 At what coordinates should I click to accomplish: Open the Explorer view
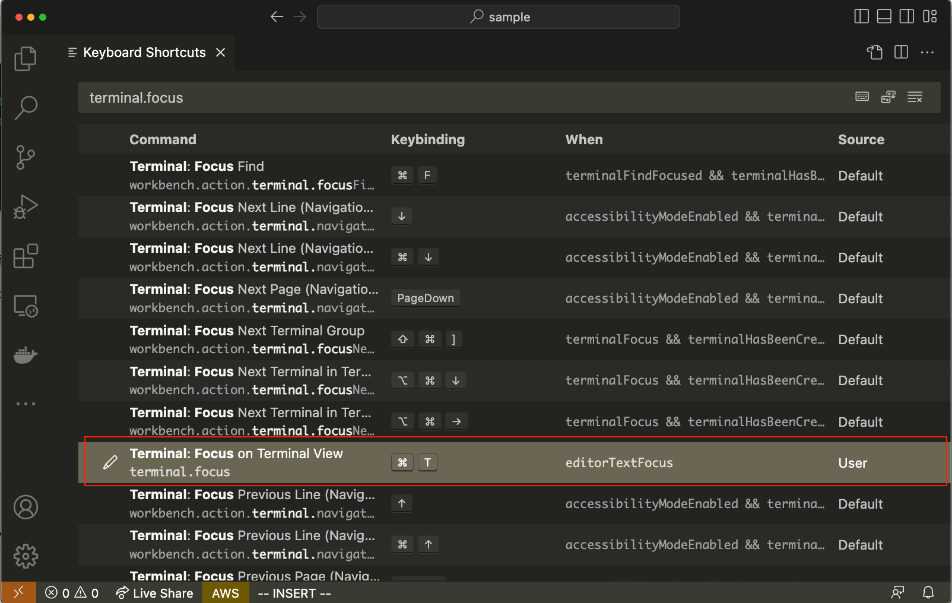pos(26,58)
